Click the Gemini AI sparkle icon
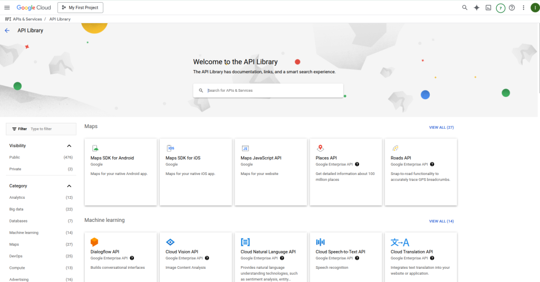Viewport: 540px width, 282px height. 476,8
